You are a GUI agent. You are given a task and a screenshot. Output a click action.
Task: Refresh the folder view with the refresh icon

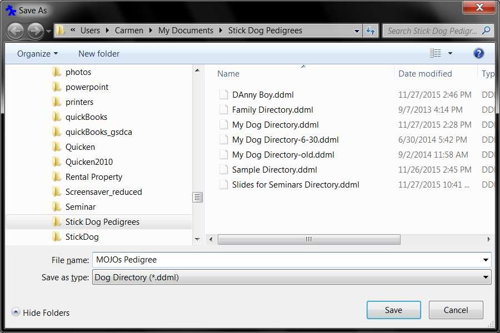coord(370,31)
